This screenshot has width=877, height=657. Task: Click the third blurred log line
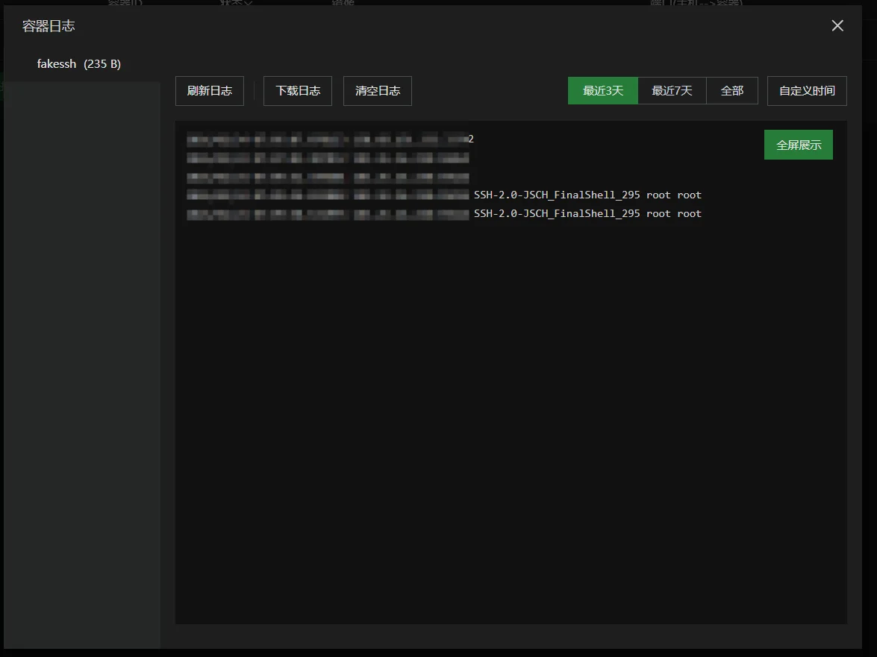(x=328, y=177)
